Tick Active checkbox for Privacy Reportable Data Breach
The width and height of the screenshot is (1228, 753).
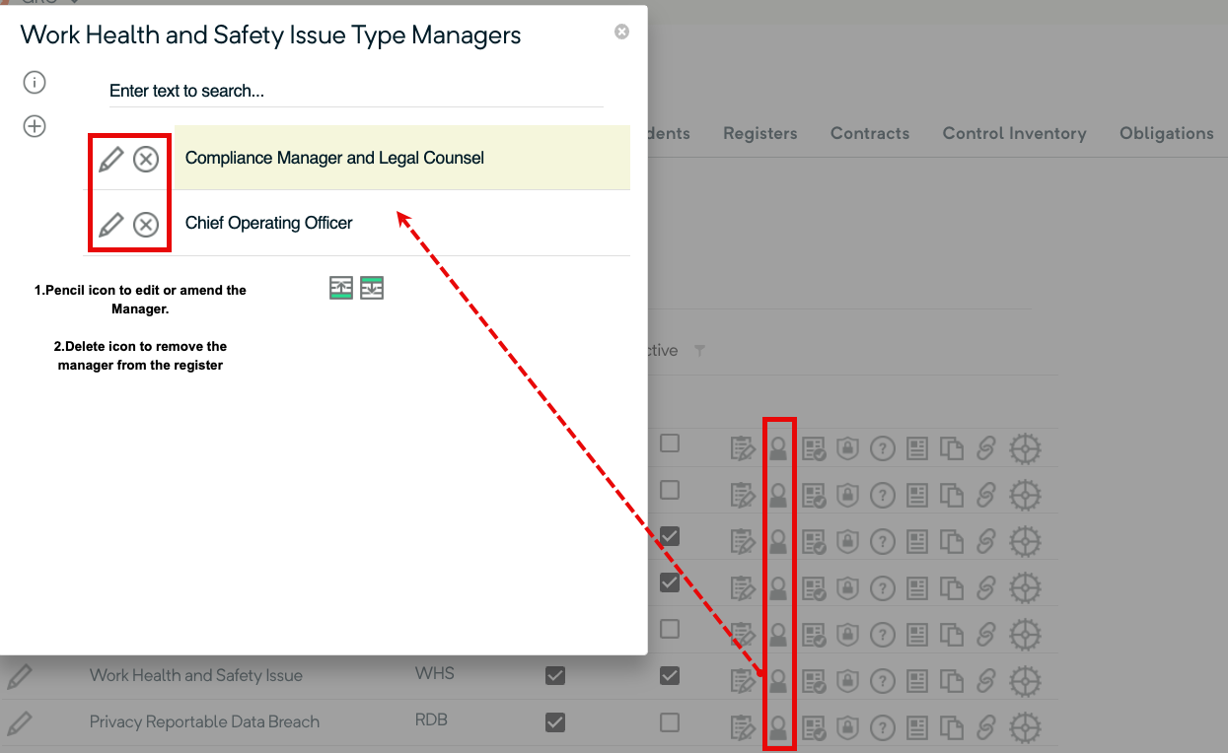point(670,722)
